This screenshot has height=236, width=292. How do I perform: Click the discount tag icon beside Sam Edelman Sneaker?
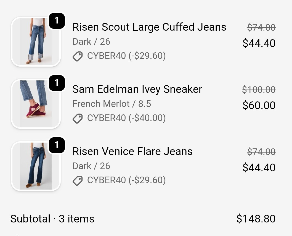[x=78, y=118]
